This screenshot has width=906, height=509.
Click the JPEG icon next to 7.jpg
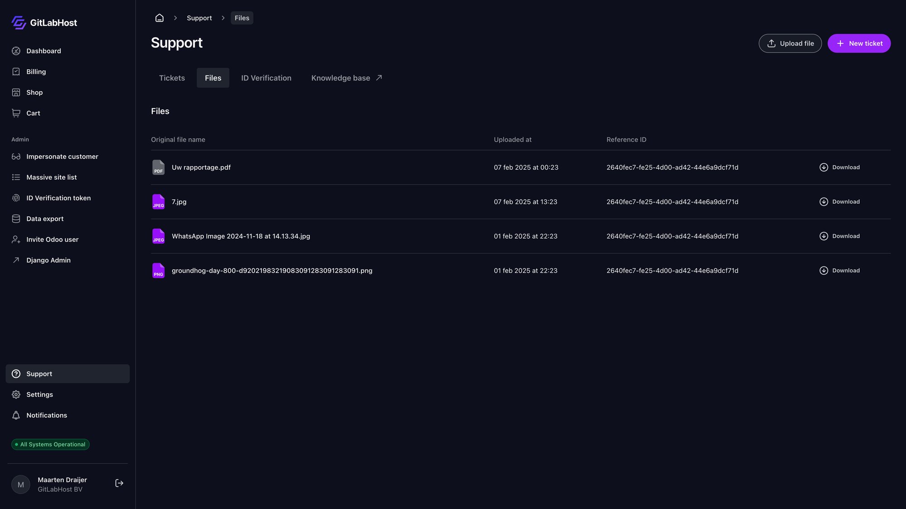(x=158, y=201)
